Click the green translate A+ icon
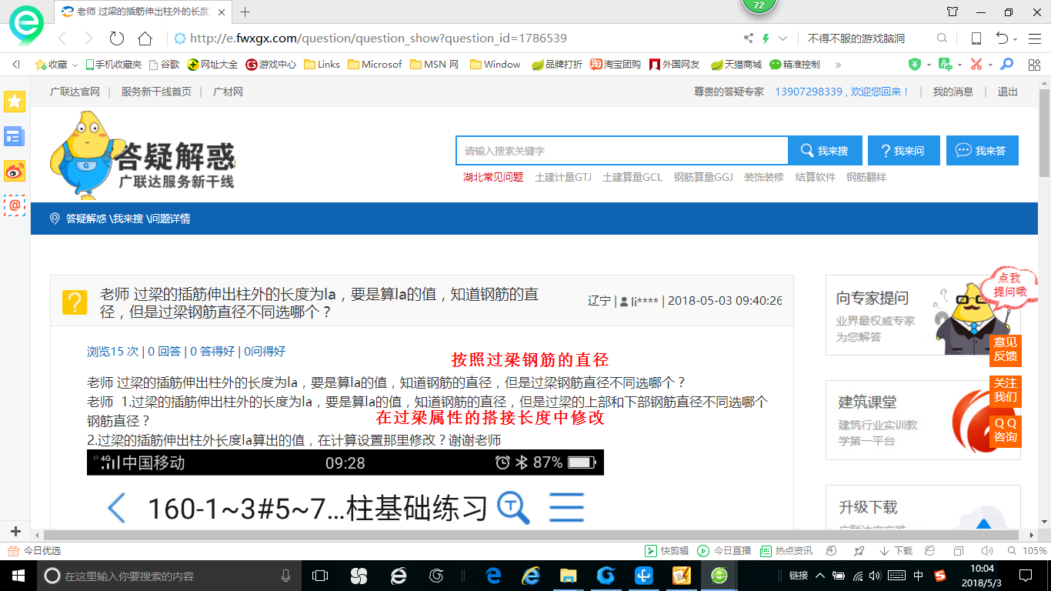 point(945,64)
